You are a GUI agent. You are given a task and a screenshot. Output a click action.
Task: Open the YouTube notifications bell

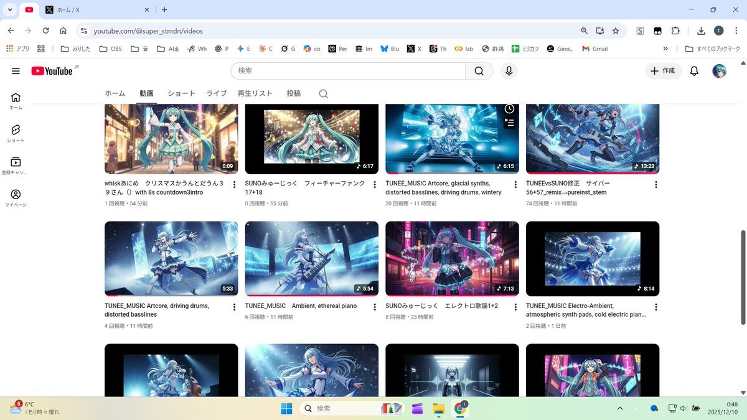pyautogui.click(x=694, y=71)
